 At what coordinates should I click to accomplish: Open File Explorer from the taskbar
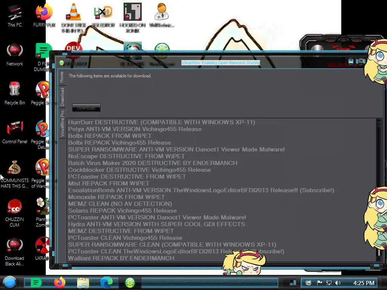(x=83, y=282)
